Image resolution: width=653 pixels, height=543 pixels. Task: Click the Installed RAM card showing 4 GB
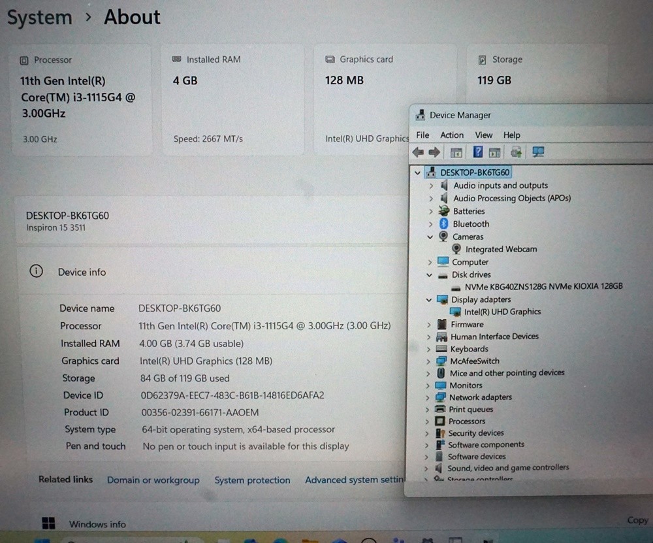click(x=233, y=100)
